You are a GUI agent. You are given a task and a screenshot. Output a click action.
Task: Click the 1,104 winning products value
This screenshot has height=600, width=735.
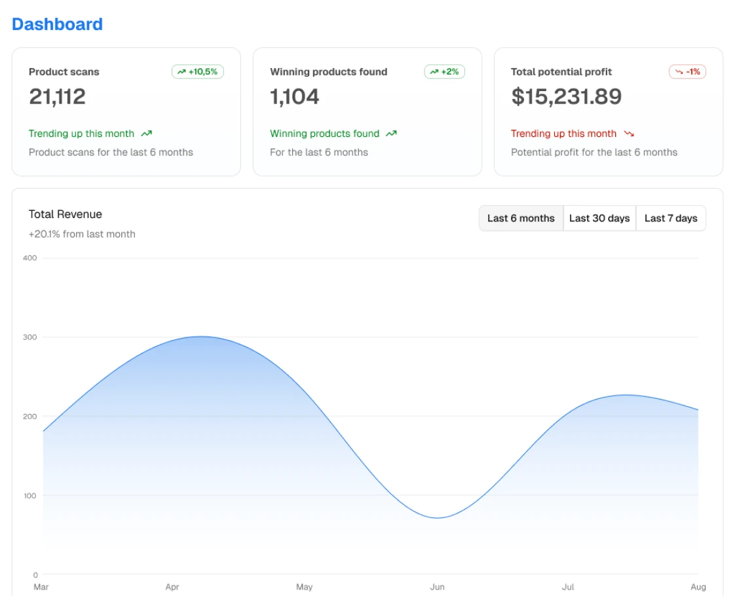point(295,97)
